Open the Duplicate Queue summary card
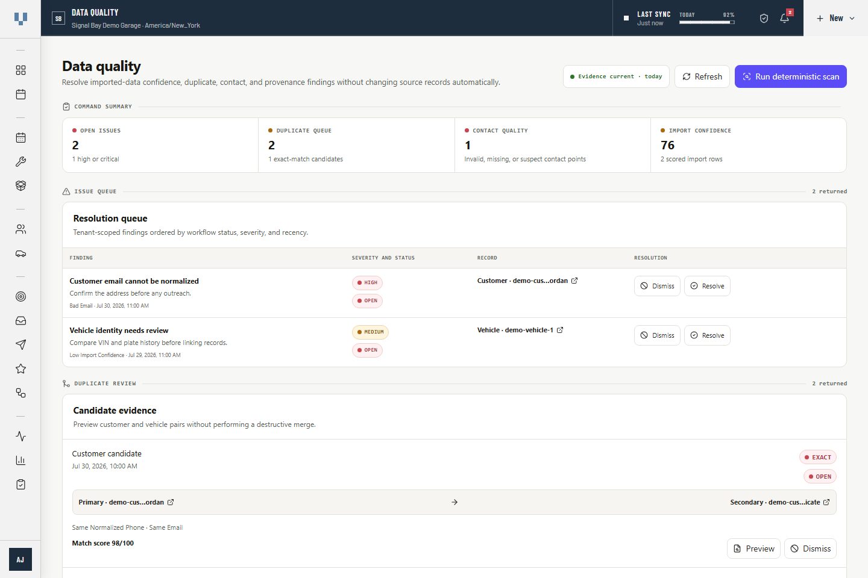Viewport: 868px width, 578px height. [x=356, y=145]
